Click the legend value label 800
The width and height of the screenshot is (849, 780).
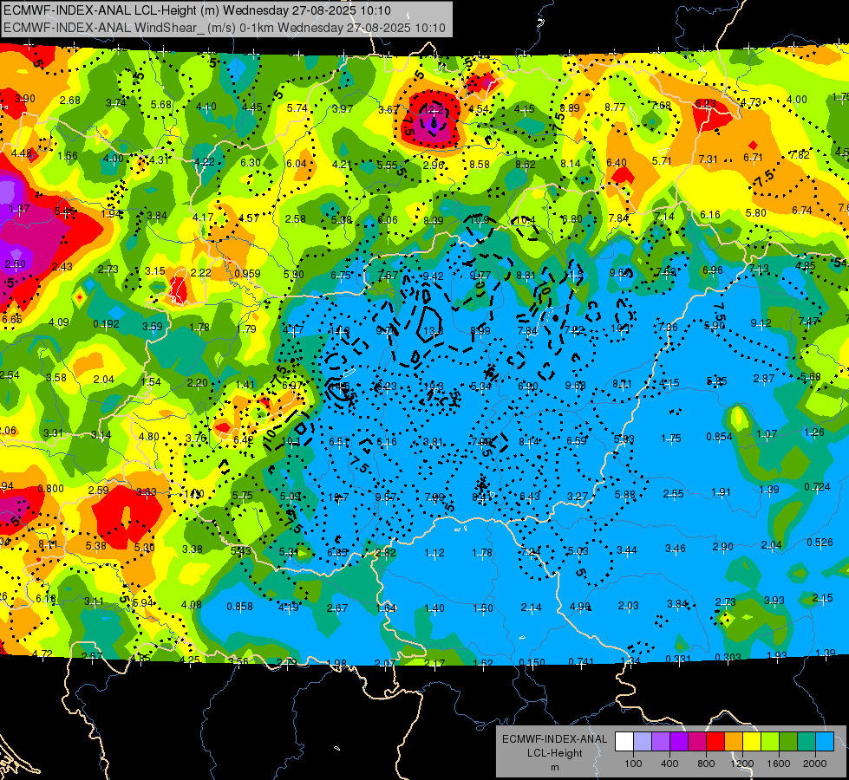(706, 764)
